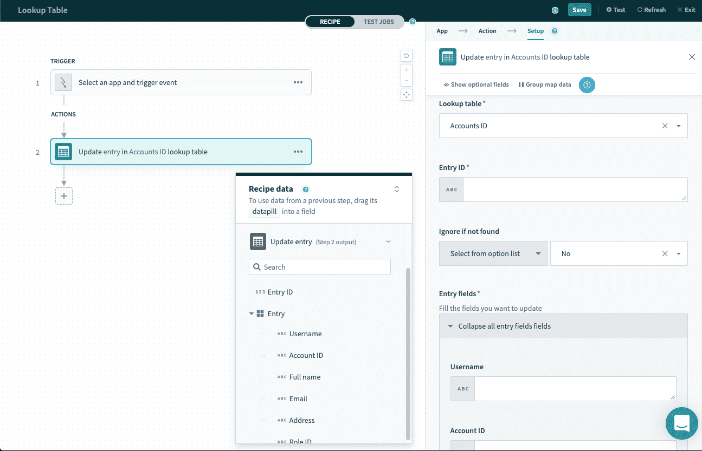The width and height of the screenshot is (702, 451).
Task: Click the lookup table icon in step 2
Action: point(63,152)
